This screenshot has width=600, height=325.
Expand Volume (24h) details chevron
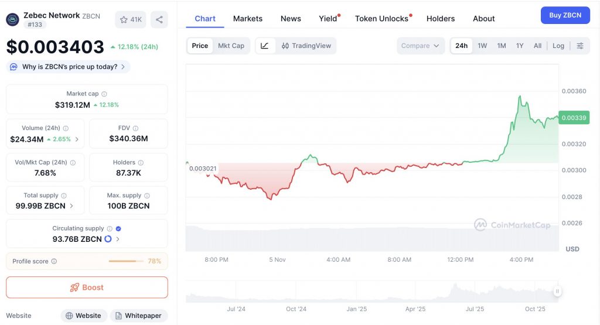pos(77,139)
